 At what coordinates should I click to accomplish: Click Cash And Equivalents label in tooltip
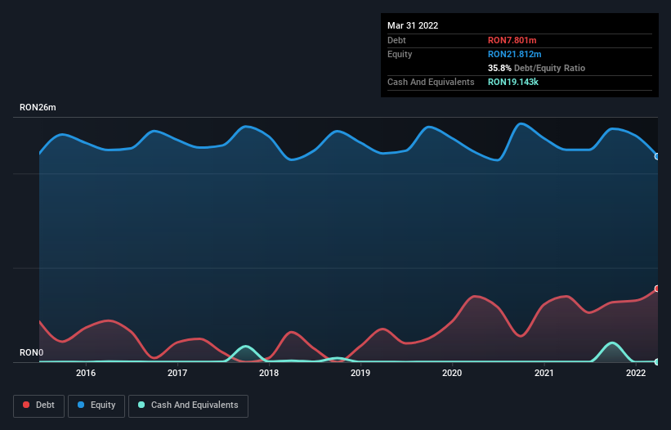(431, 82)
